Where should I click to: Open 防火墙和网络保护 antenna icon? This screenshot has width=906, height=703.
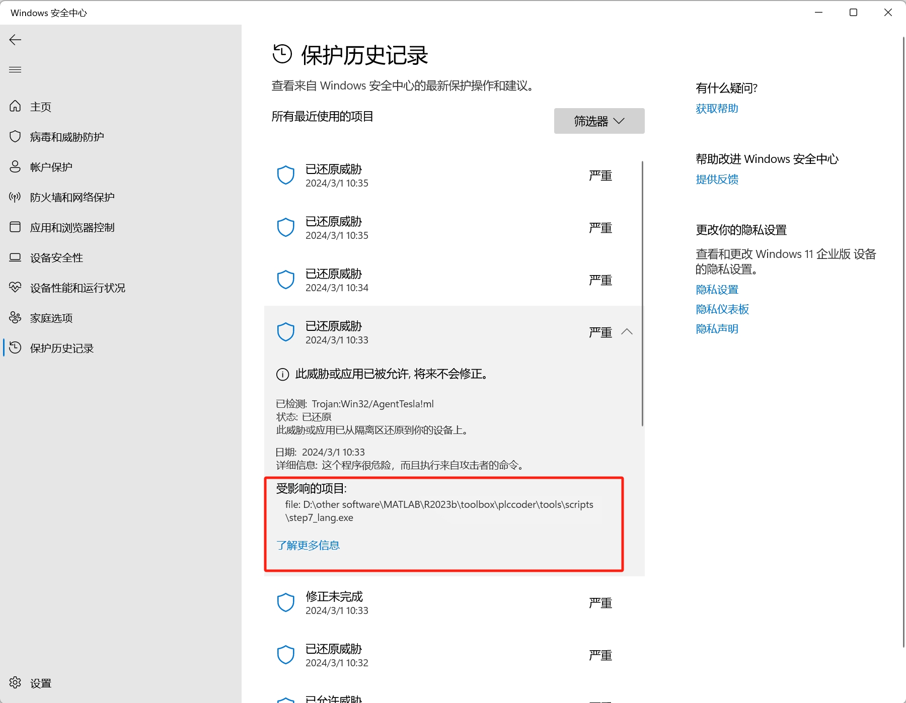[x=15, y=197]
